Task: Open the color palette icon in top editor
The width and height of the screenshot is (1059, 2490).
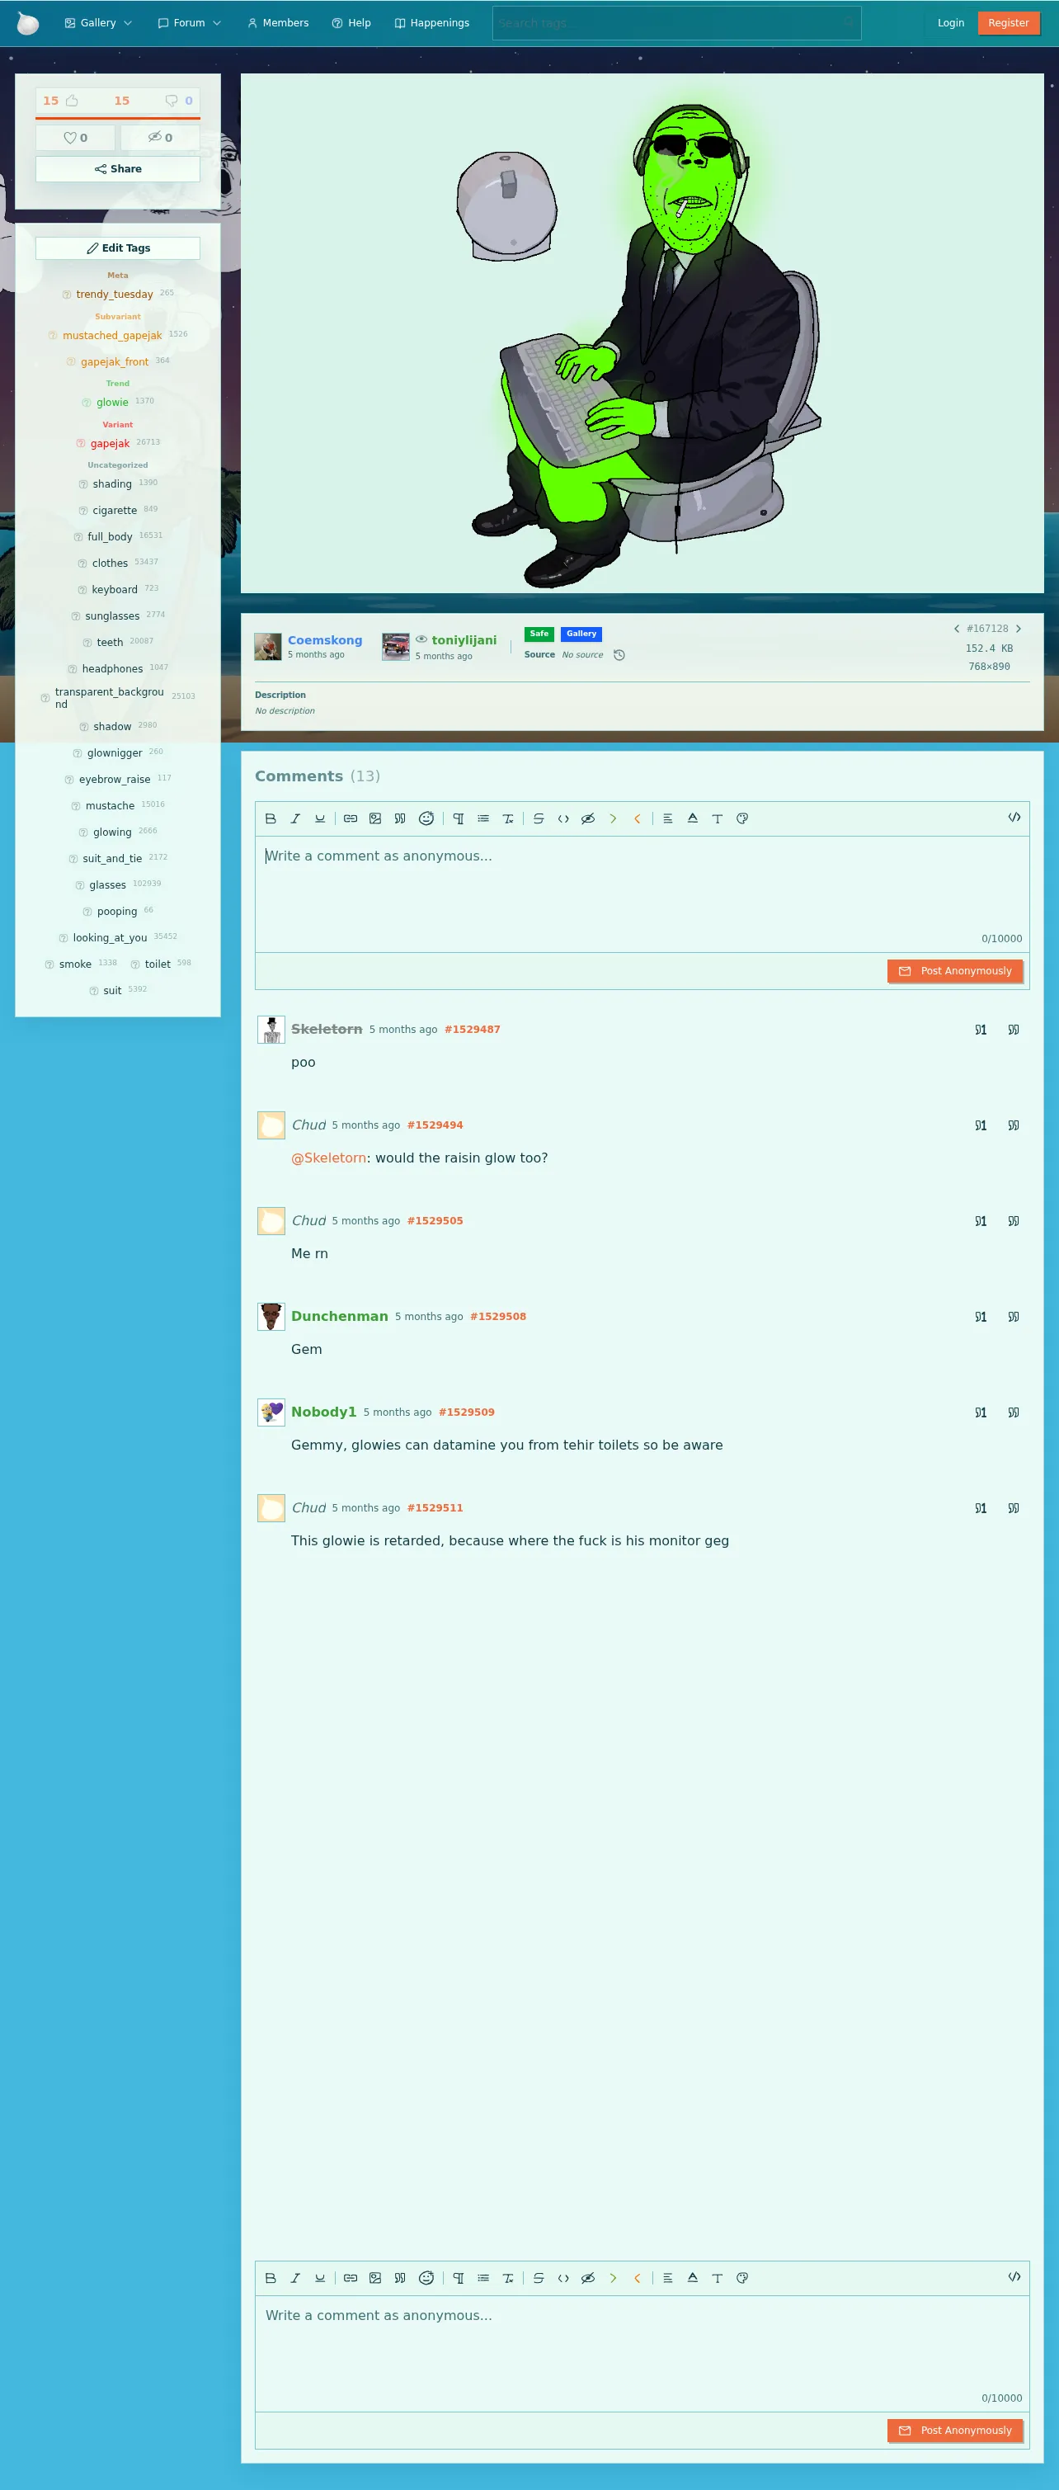Action: 742,818
